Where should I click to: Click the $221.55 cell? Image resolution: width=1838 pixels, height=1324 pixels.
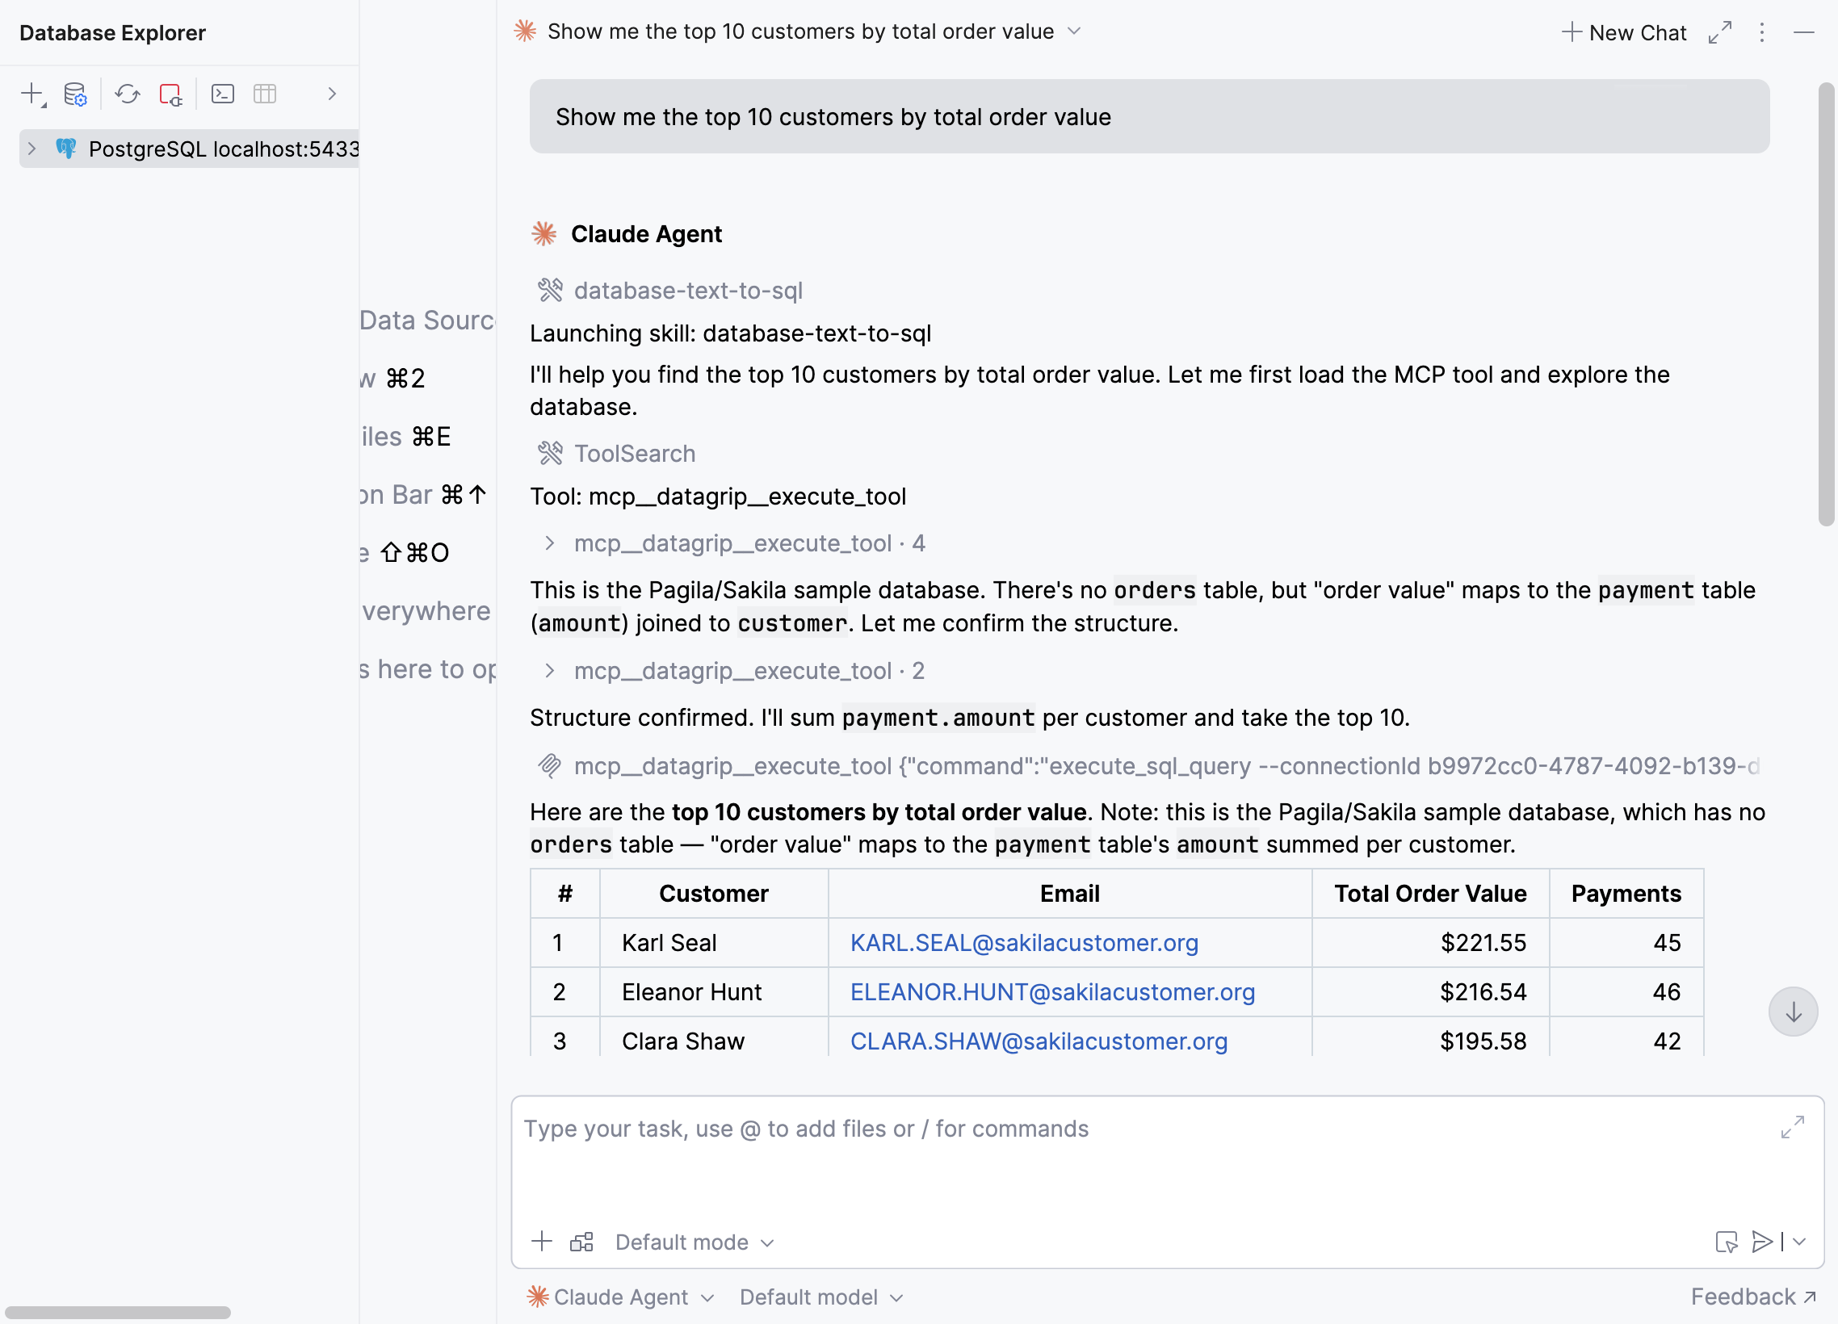pos(1430,943)
